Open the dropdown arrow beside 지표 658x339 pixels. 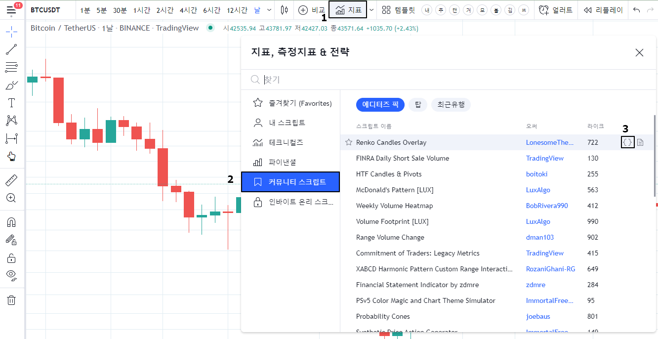[x=371, y=10]
